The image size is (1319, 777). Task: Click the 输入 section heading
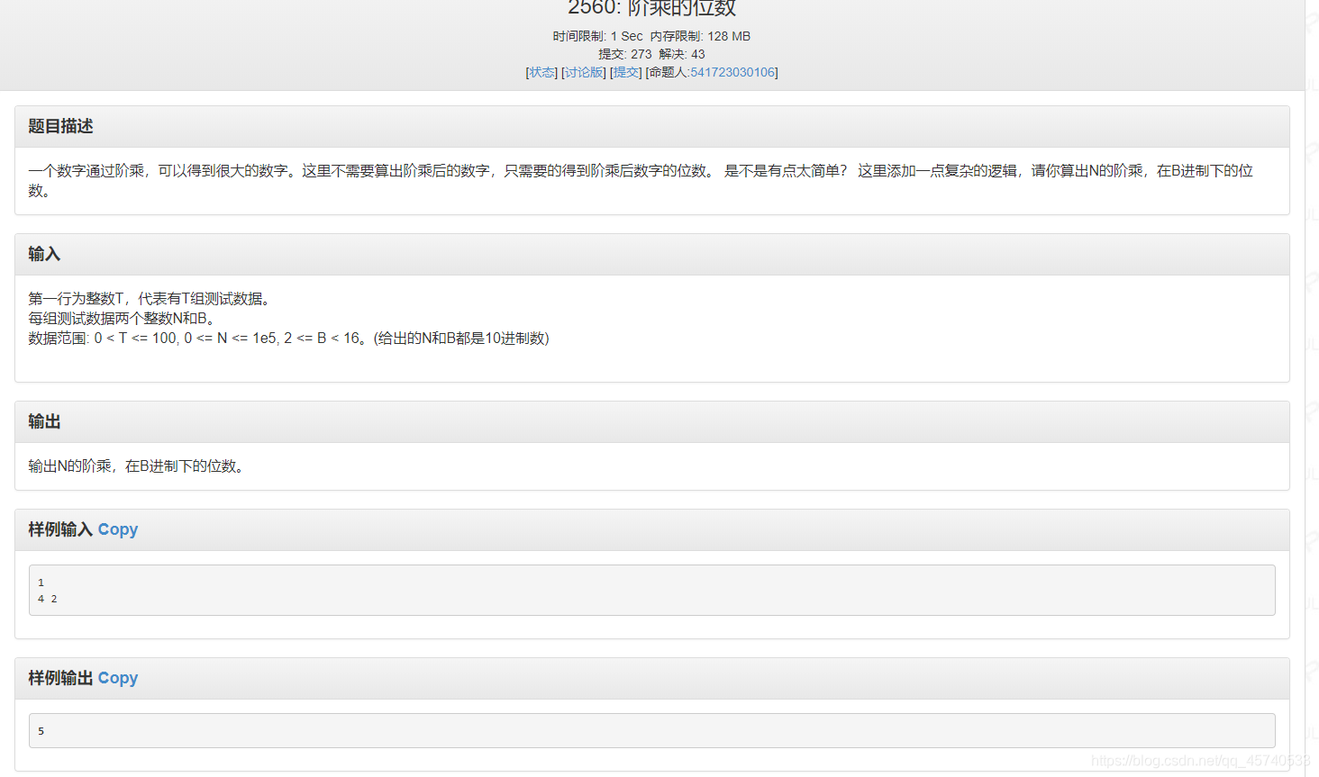[44, 254]
